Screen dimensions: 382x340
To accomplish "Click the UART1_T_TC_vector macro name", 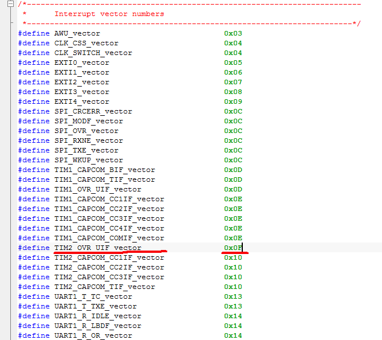I will (x=93, y=296).
